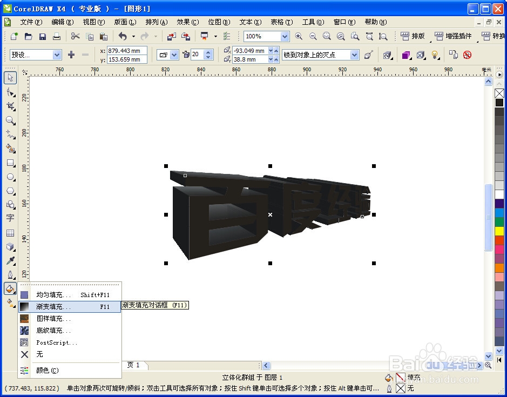Choose 均匀填充 from fill flyout
The image size is (507, 397).
70,295
